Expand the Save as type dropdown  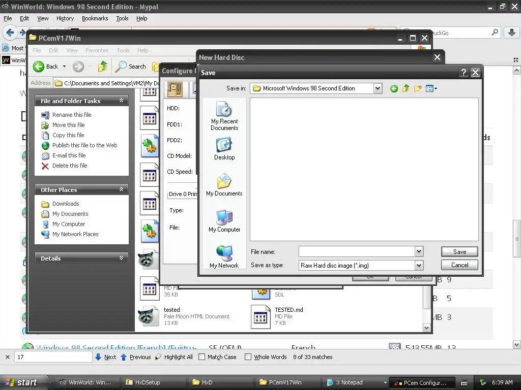(419, 265)
